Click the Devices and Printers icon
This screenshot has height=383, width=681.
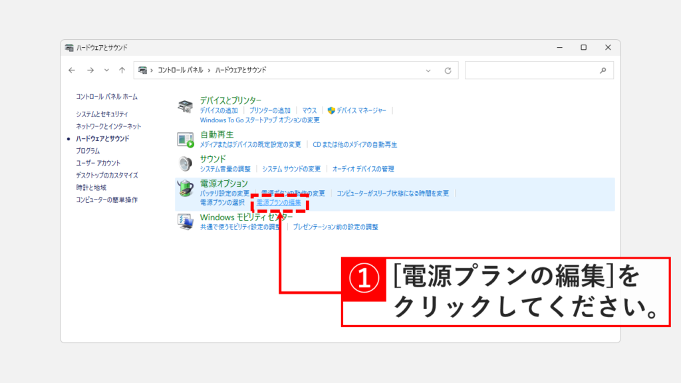tap(185, 106)
